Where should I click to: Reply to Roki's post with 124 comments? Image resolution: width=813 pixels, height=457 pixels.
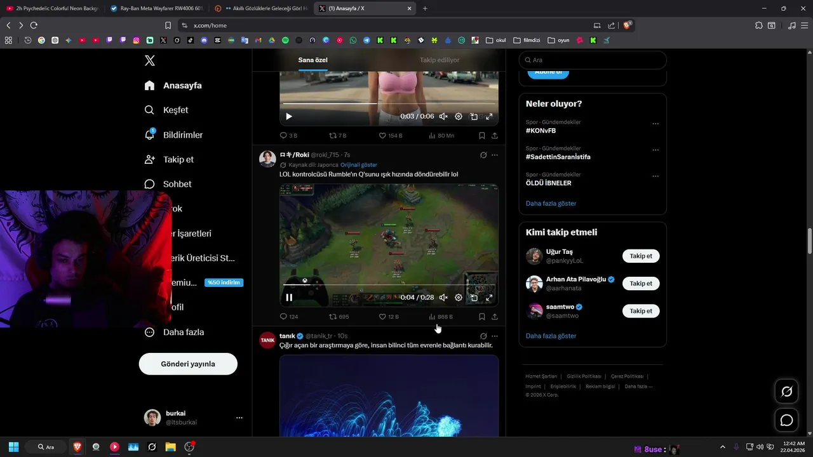289,316
